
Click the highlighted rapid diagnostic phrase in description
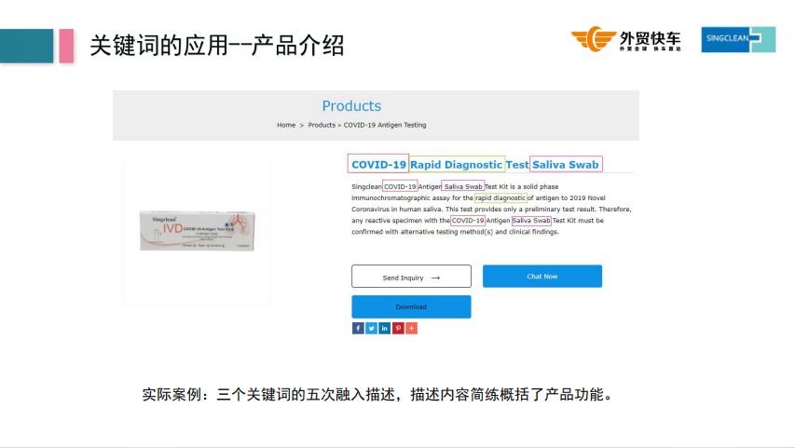(500, 198)
